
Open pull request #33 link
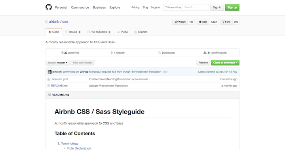coord(114,72)
